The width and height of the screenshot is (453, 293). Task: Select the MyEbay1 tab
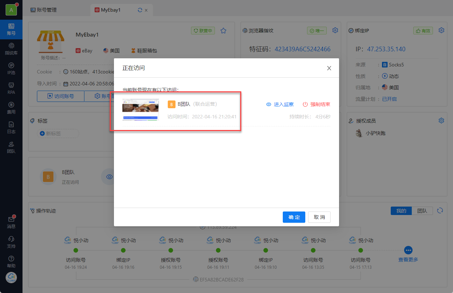coord(110,10)
